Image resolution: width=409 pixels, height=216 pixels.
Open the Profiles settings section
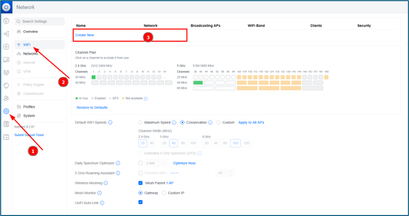click(x=29, y=107)
